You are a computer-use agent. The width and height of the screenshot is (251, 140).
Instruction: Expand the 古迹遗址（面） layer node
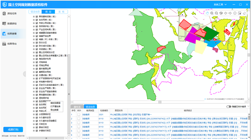tap(34, 49)
